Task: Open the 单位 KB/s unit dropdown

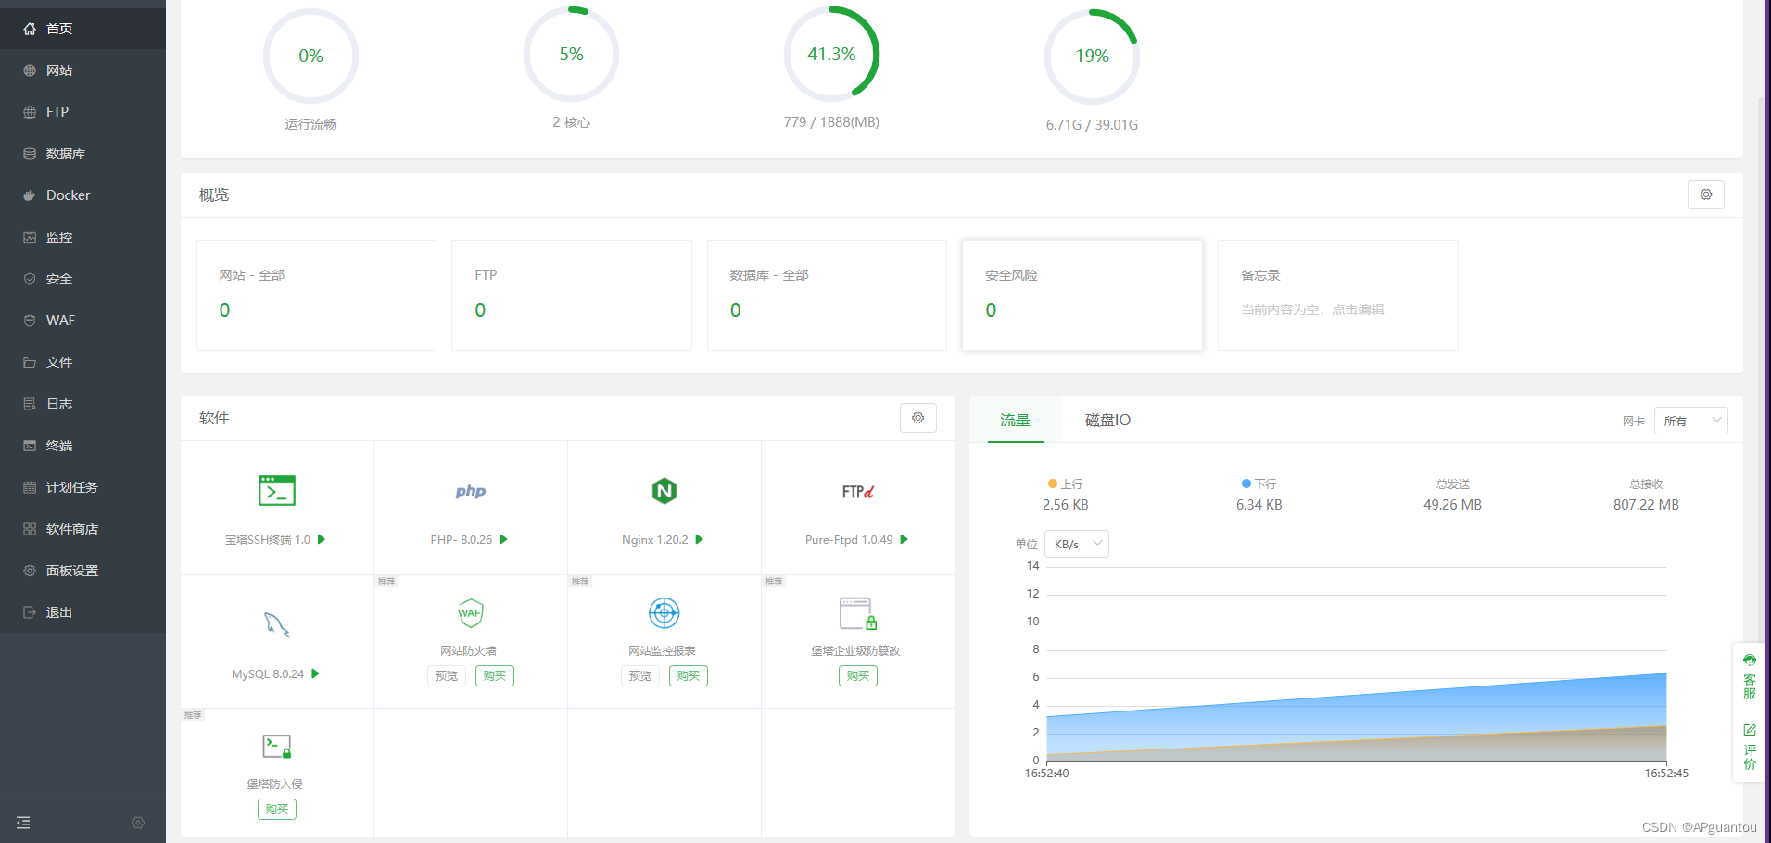Action: (1076, 544)
